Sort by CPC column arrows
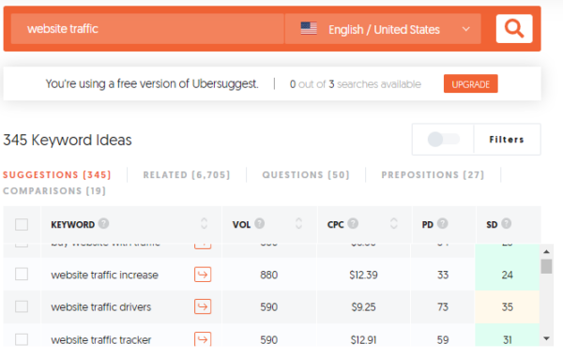 click(x=393, y=223)
